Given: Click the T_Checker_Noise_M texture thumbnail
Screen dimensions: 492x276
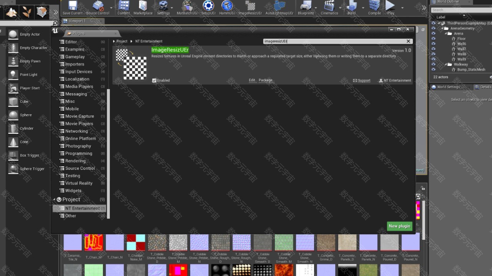Looking at the screenshot, I should coord(136,243).
